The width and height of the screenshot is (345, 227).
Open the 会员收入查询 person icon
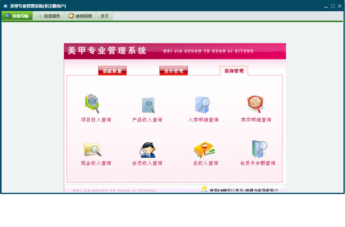click(x=148, y=150)
